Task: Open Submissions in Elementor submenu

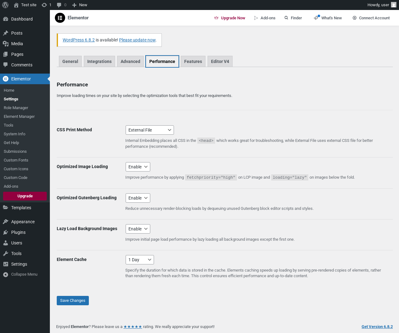Action: tap(15, 152)
